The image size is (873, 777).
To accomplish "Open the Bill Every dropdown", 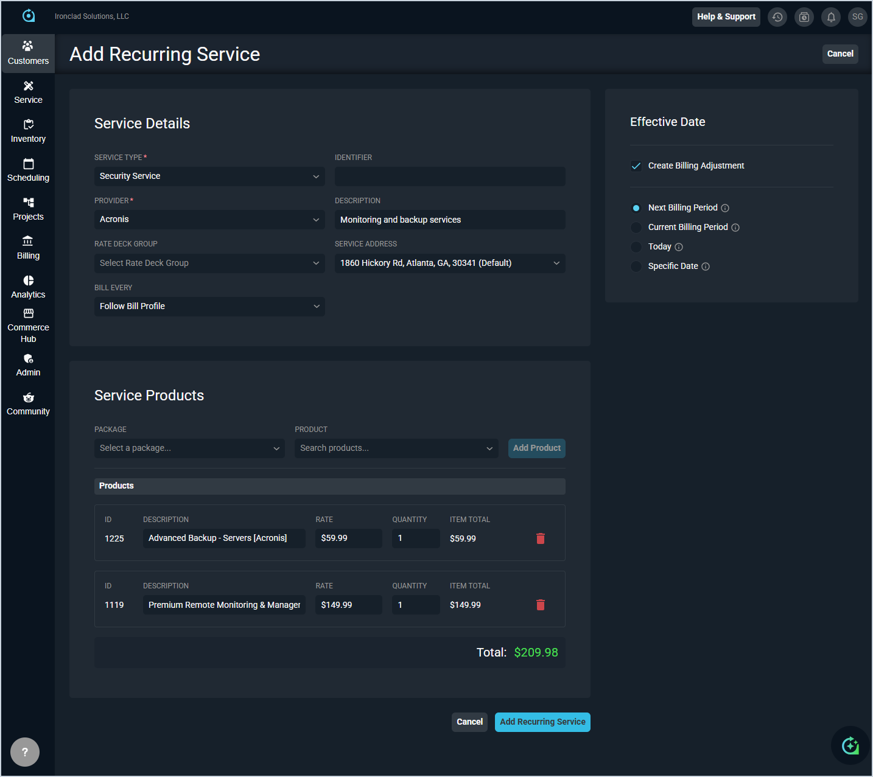I will click(x=209, y=306).
